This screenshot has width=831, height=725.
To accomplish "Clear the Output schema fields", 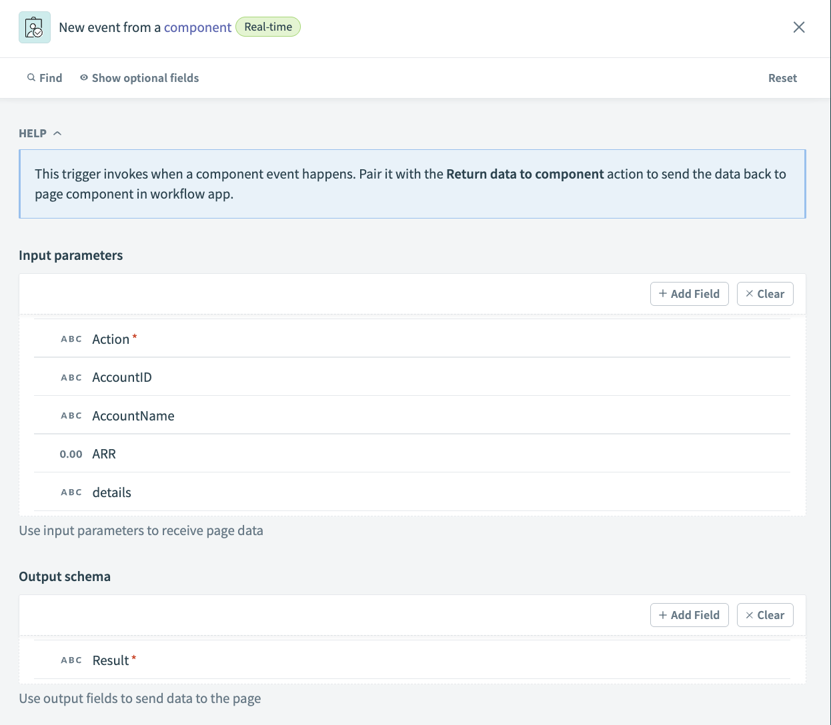I will point(764,615).
